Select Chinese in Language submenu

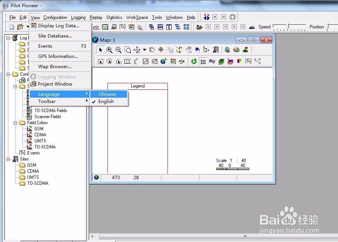click(x=109, y=94)
